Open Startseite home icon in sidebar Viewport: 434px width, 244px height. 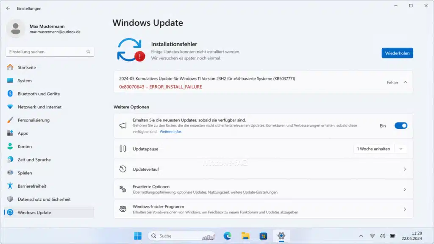(10, 67)
